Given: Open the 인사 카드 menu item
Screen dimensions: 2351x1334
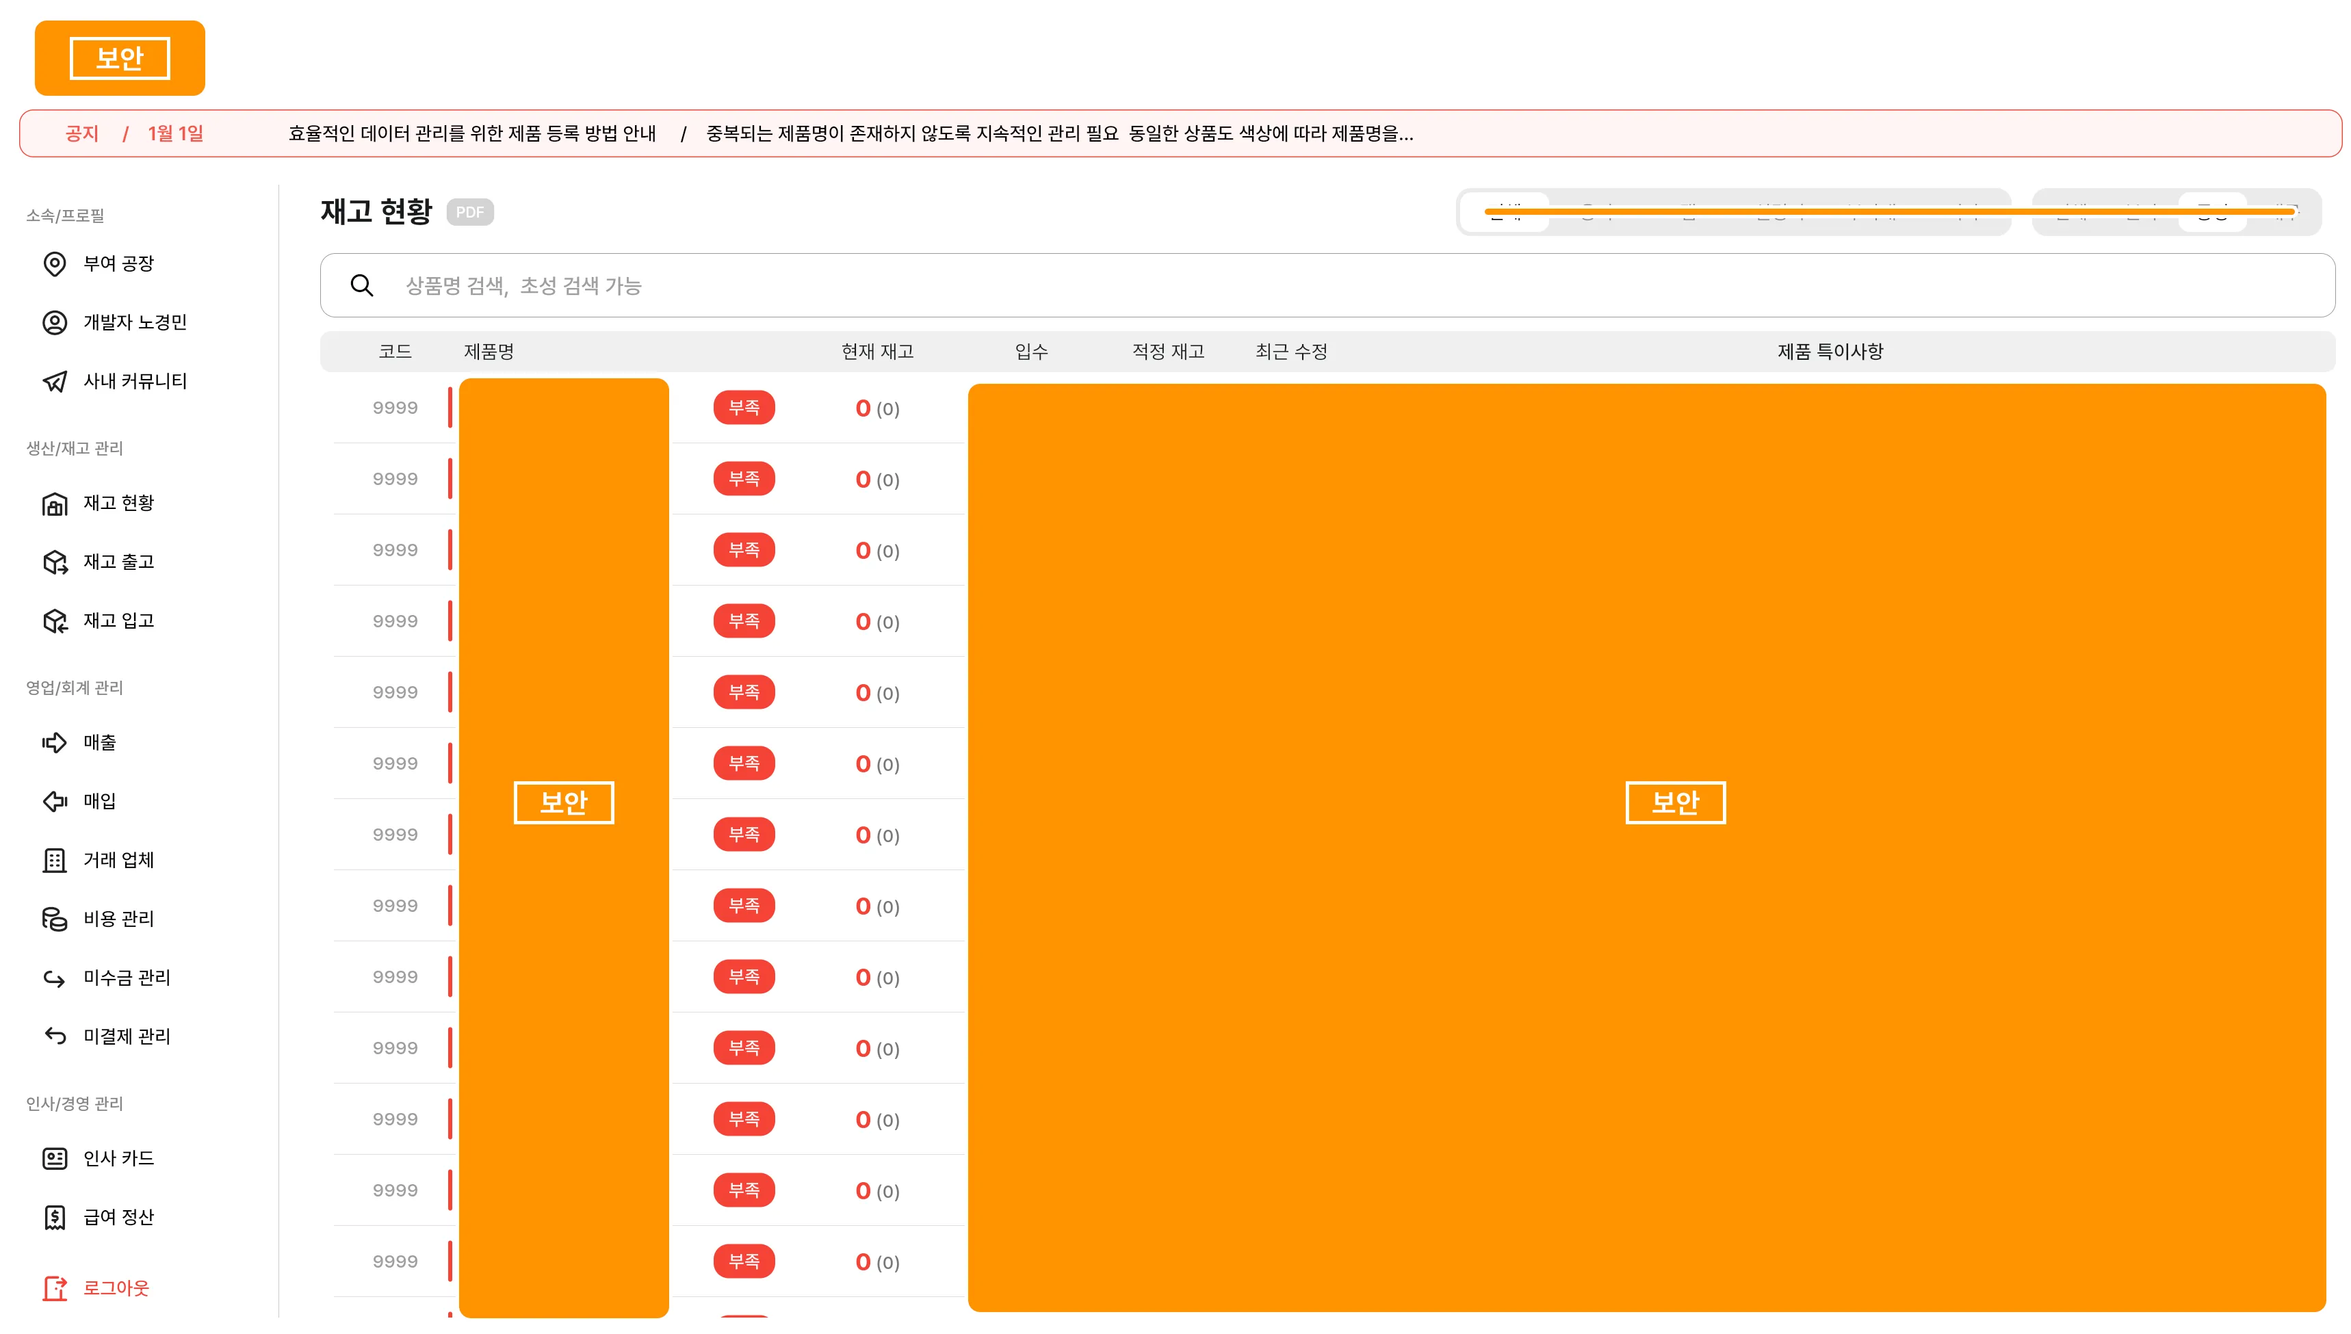Looking at the screenshot, I should click(119, 1158).
